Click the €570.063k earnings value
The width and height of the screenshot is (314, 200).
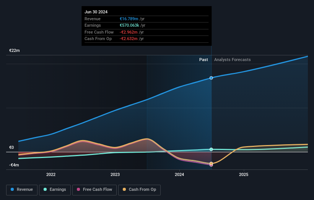point(129,25)
